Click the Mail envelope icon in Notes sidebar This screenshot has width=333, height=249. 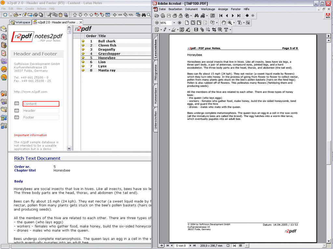(x=4, y=29)
